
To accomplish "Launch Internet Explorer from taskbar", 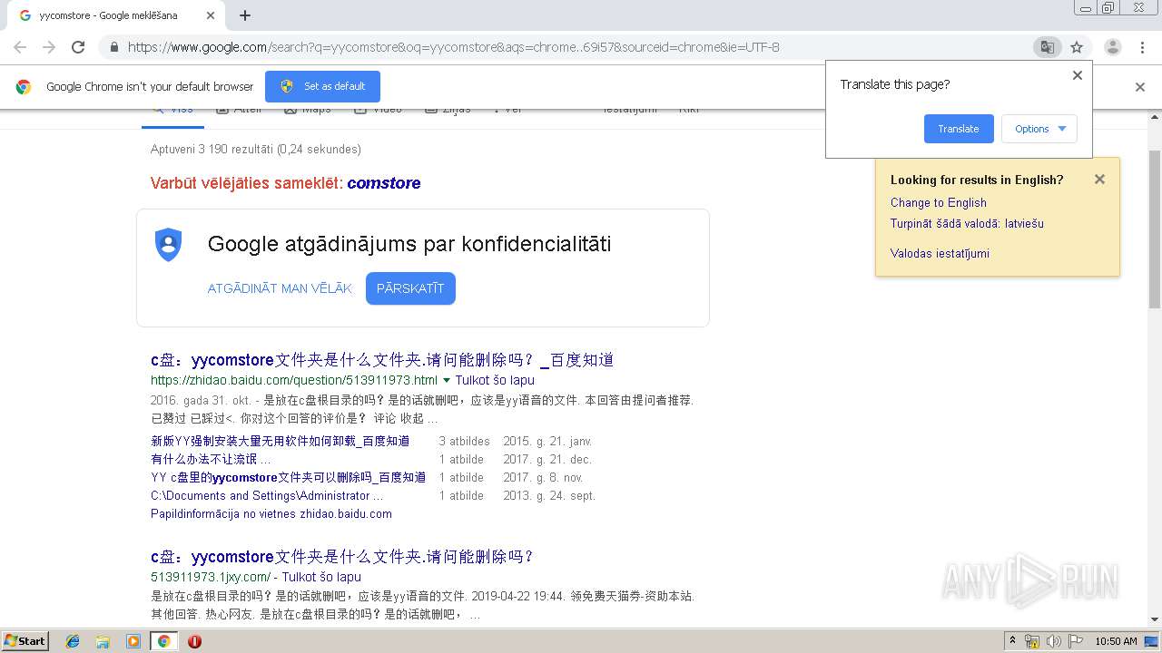I will point(73,641).
